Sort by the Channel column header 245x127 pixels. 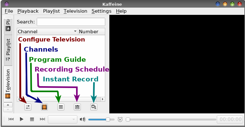click(x=47, y=32)
